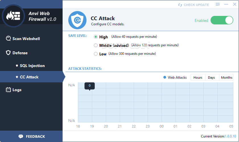Viewport: 239px width, 142px height.
Task: Select the Low safe level radio button
Action: [x=96, y=54]
